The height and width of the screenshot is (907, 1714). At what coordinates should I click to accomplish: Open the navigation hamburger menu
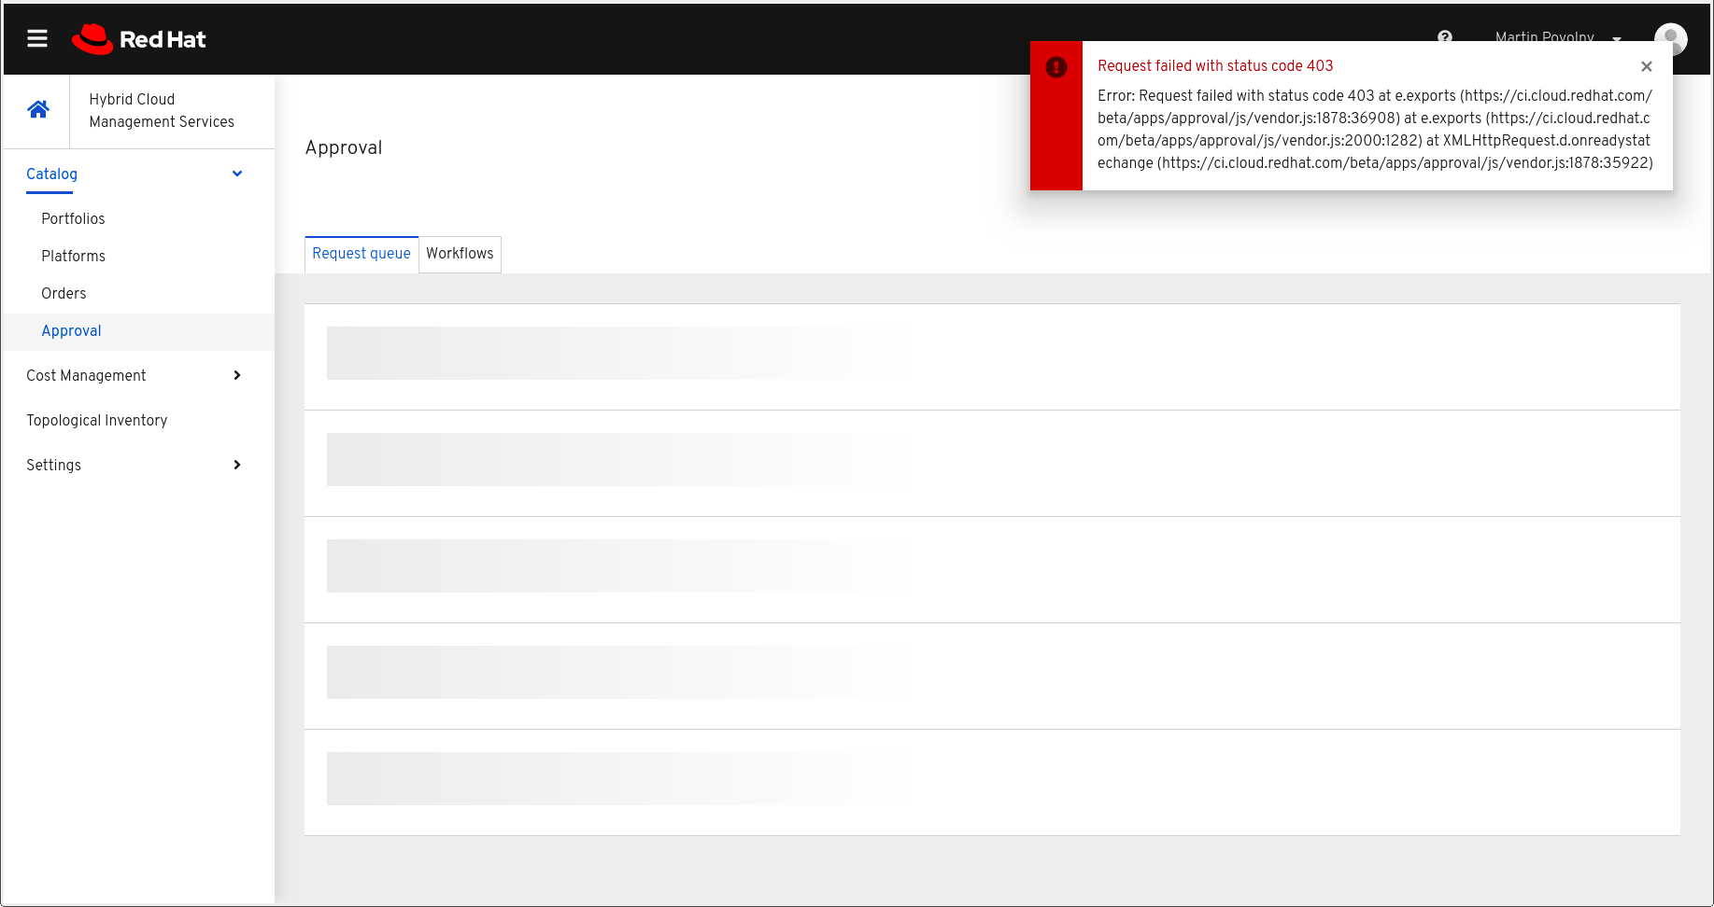36,38
